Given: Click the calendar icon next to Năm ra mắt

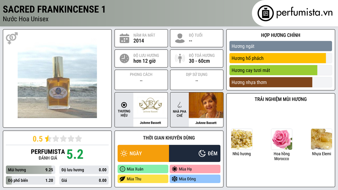Looking at the screenshot, I should [x=124, y=38].
